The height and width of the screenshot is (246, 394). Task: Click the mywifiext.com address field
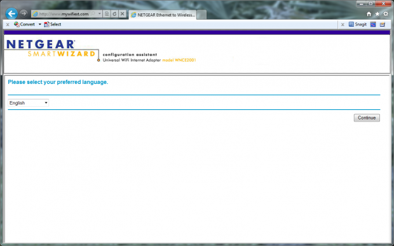[x=64, y=14]
